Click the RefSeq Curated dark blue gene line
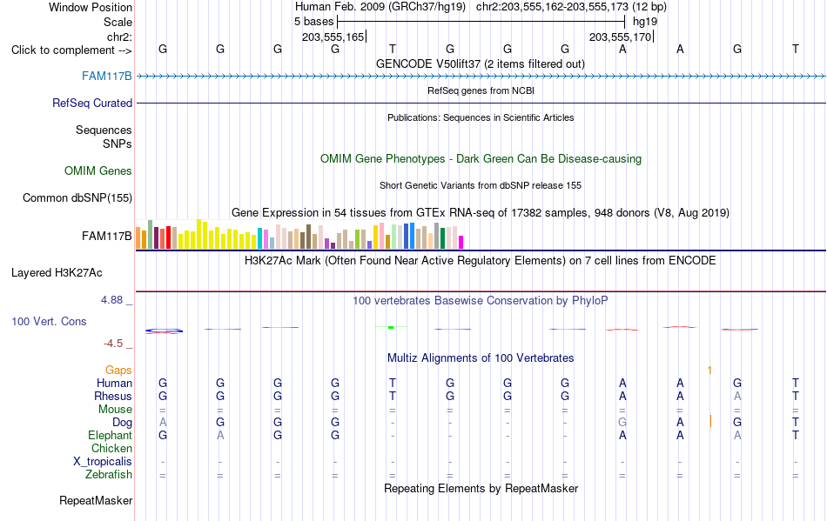 coord(481,104)
